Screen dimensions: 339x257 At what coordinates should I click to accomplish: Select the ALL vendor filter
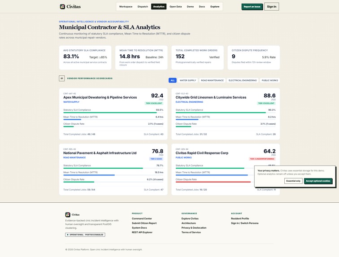pos(173,80)
